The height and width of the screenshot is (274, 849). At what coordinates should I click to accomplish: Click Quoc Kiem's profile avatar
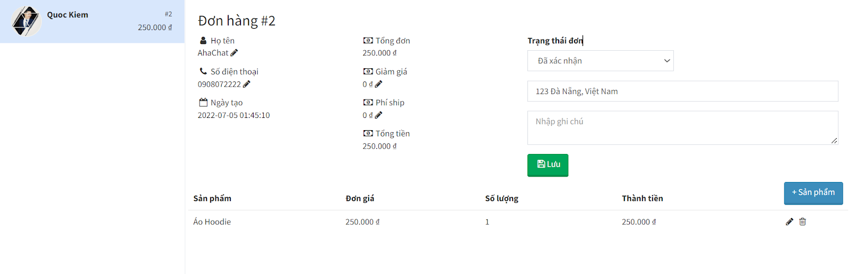pyautogui.click(x=26, y=21)
